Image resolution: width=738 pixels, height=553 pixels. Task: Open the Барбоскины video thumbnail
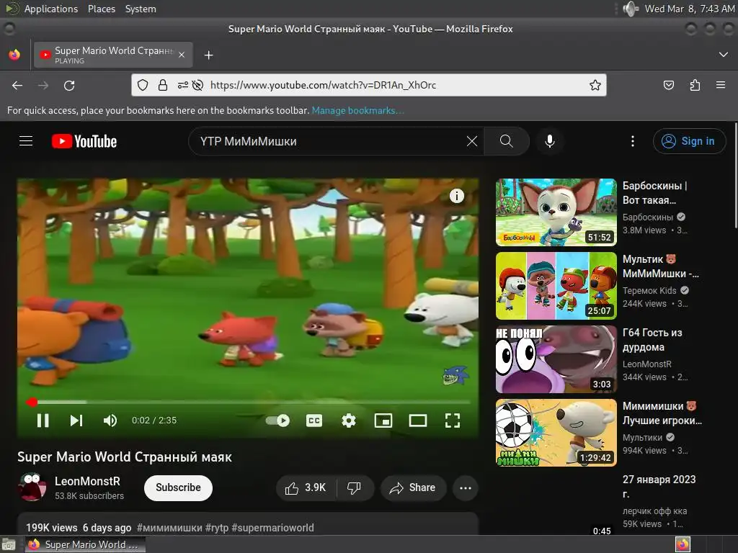coord(556,212)
